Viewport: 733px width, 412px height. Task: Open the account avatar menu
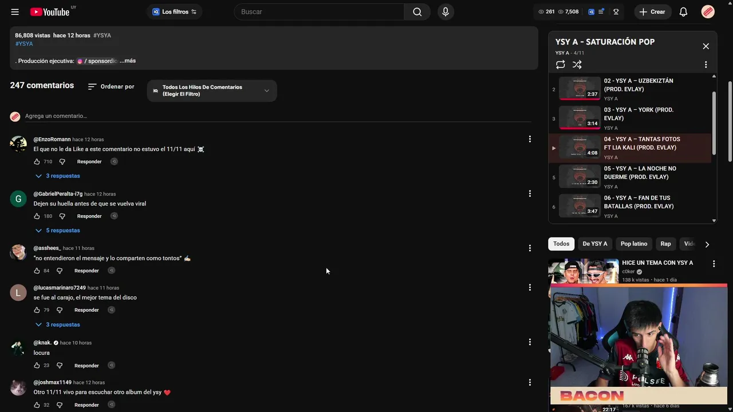pyautogui.click(x=708, y=11)
